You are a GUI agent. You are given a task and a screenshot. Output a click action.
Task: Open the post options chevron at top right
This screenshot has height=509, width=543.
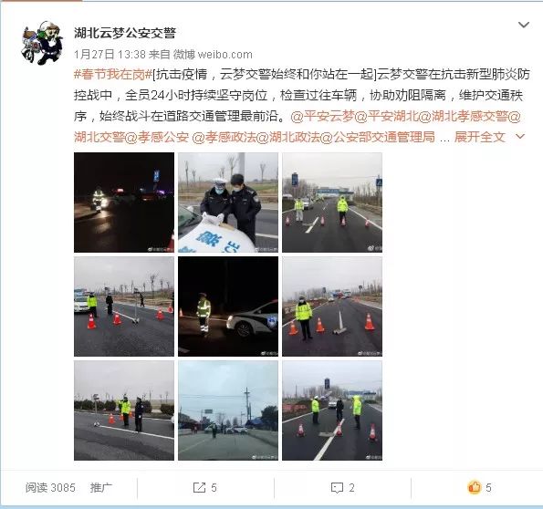(x=523, y=25)
